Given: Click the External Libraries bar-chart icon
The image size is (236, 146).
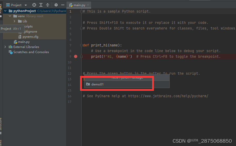Looking at the screenshot, I should click(x=11, y=47).
